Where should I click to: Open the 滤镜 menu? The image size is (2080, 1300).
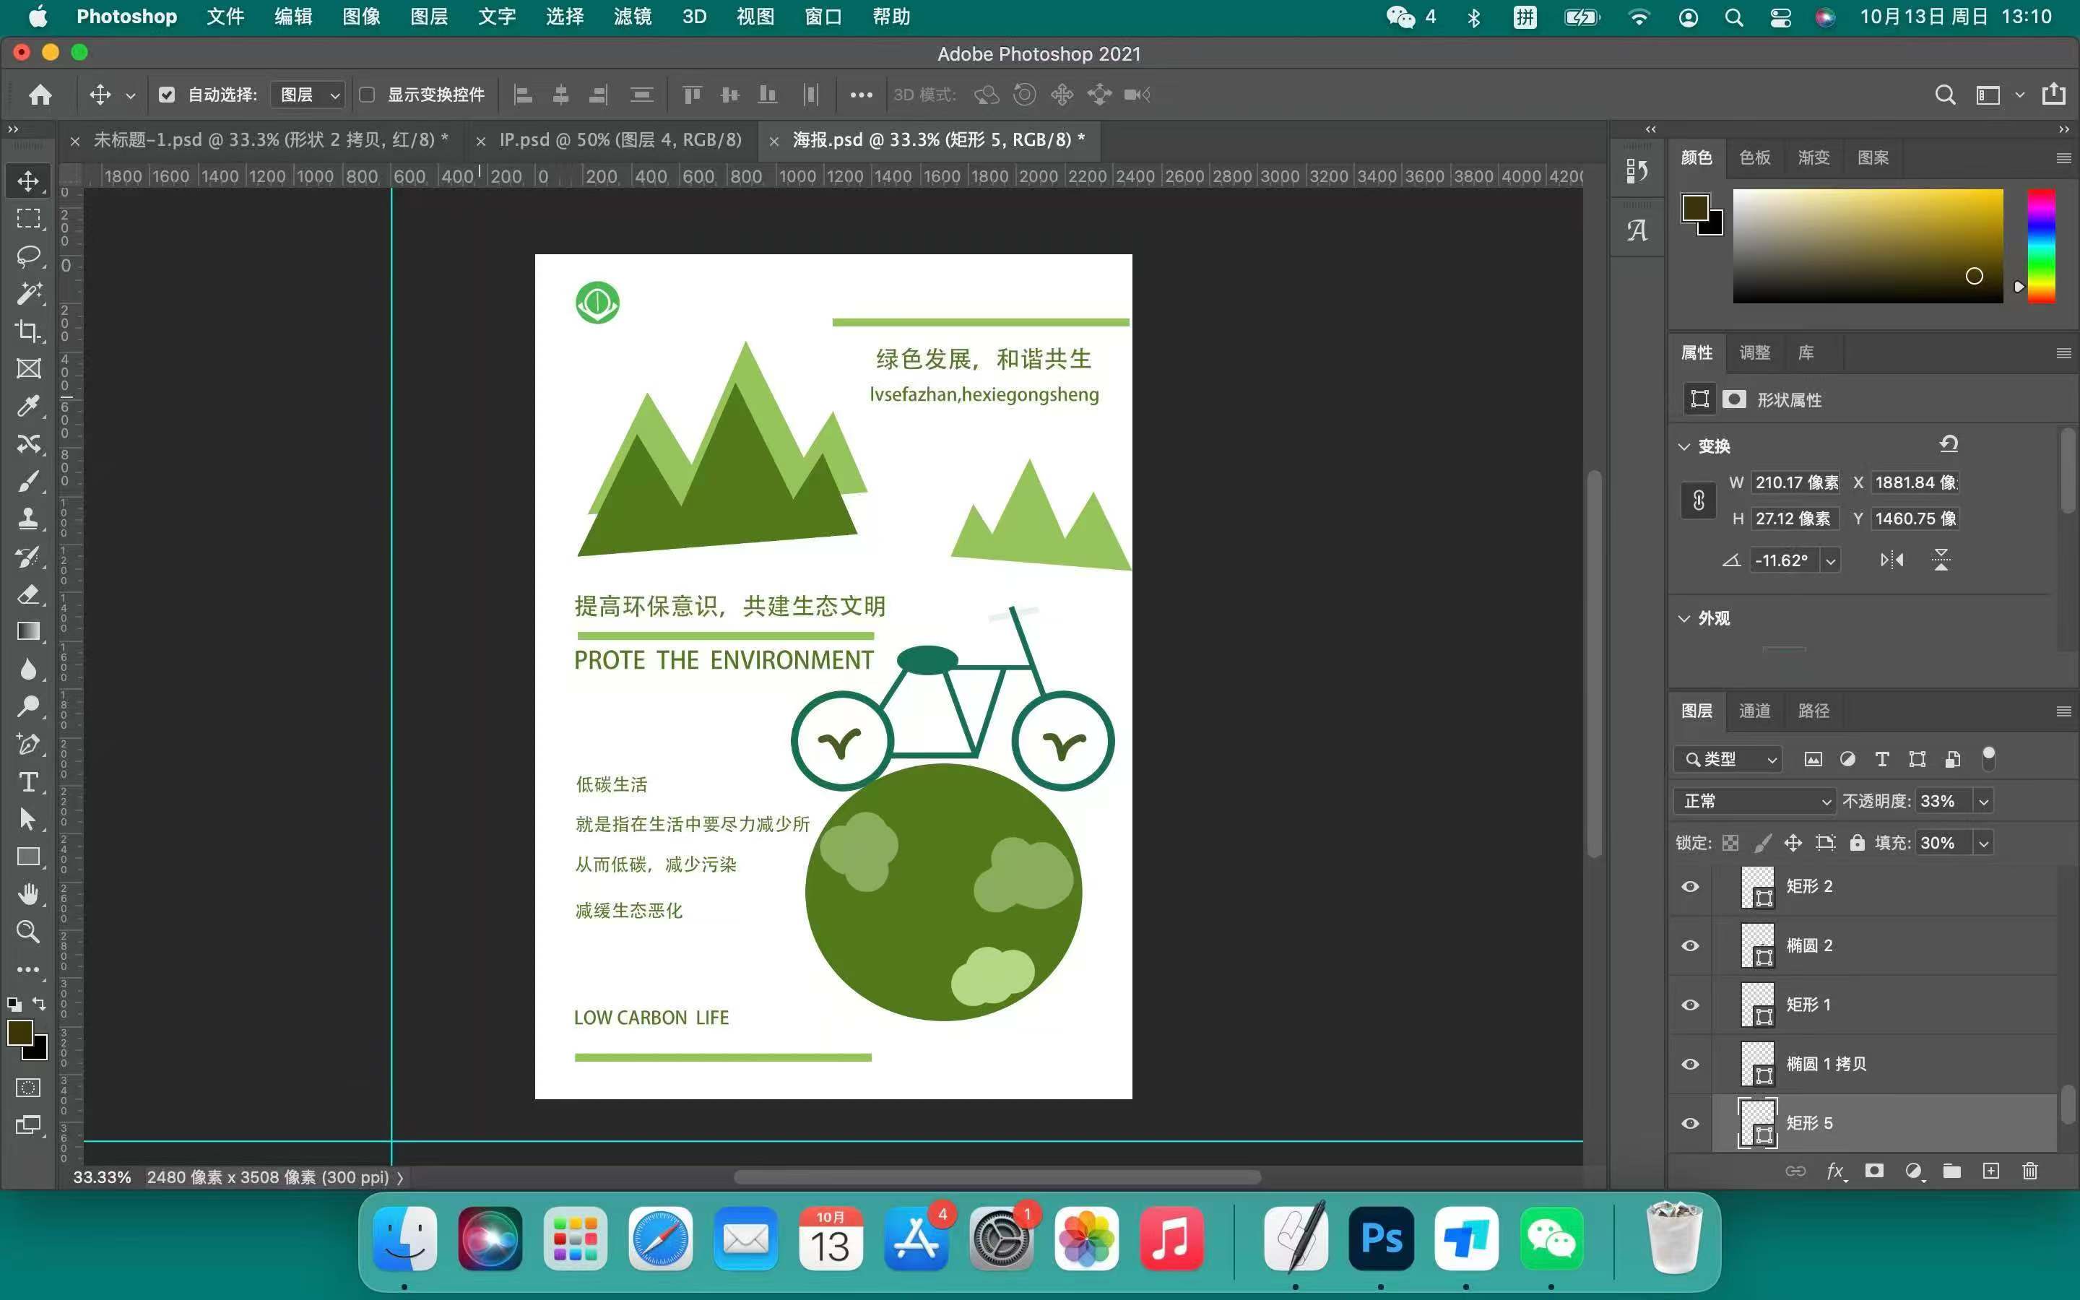point(633,17)
